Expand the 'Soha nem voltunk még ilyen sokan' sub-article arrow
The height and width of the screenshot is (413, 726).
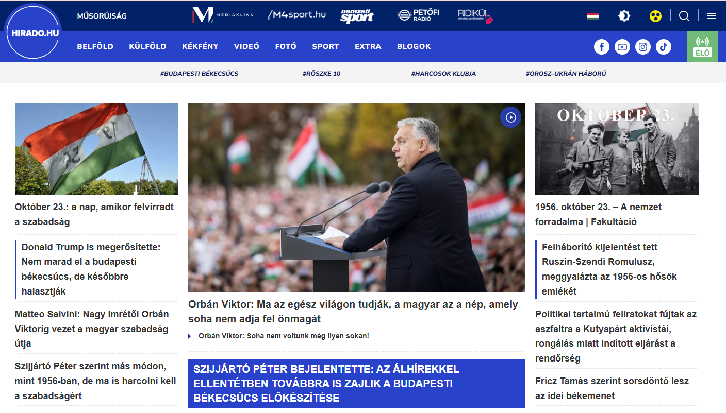(190, 336)
